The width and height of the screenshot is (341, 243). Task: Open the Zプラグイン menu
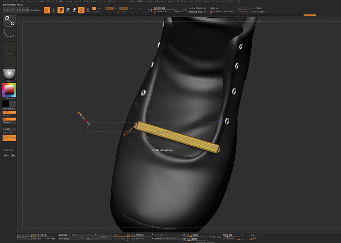[x=216, y=1]
